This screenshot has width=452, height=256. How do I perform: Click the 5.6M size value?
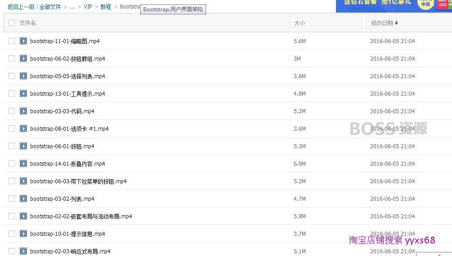(300, 41)
